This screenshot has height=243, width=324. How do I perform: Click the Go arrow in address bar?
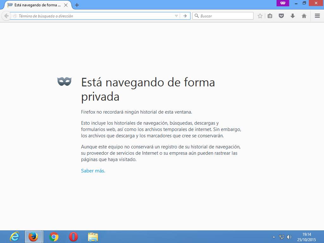coord(185,16)
